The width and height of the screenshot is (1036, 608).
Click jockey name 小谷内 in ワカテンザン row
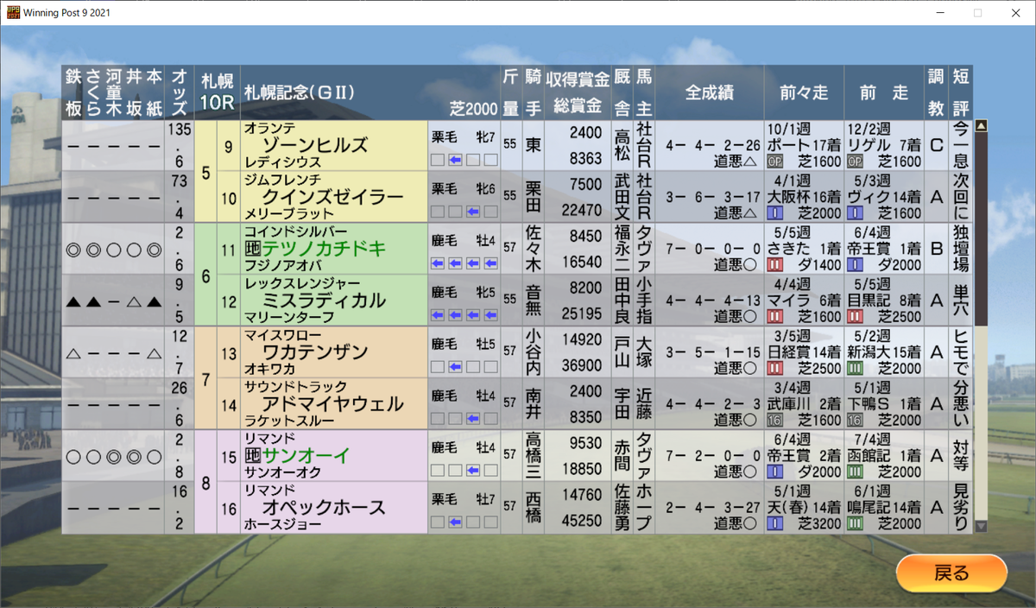coord(532,352)
